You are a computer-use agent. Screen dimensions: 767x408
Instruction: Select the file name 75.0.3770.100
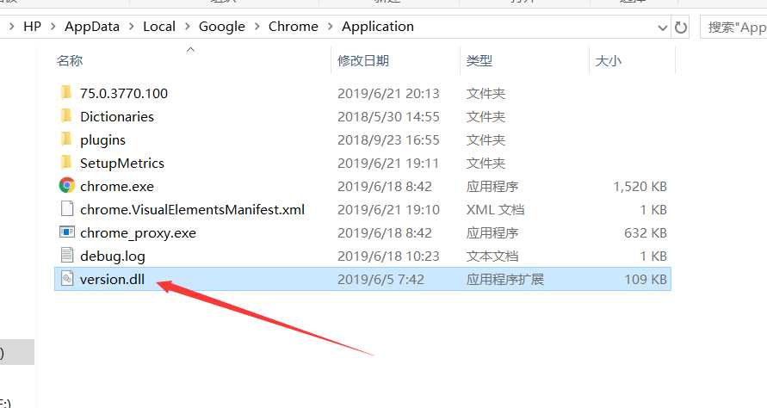coord(124,93)
